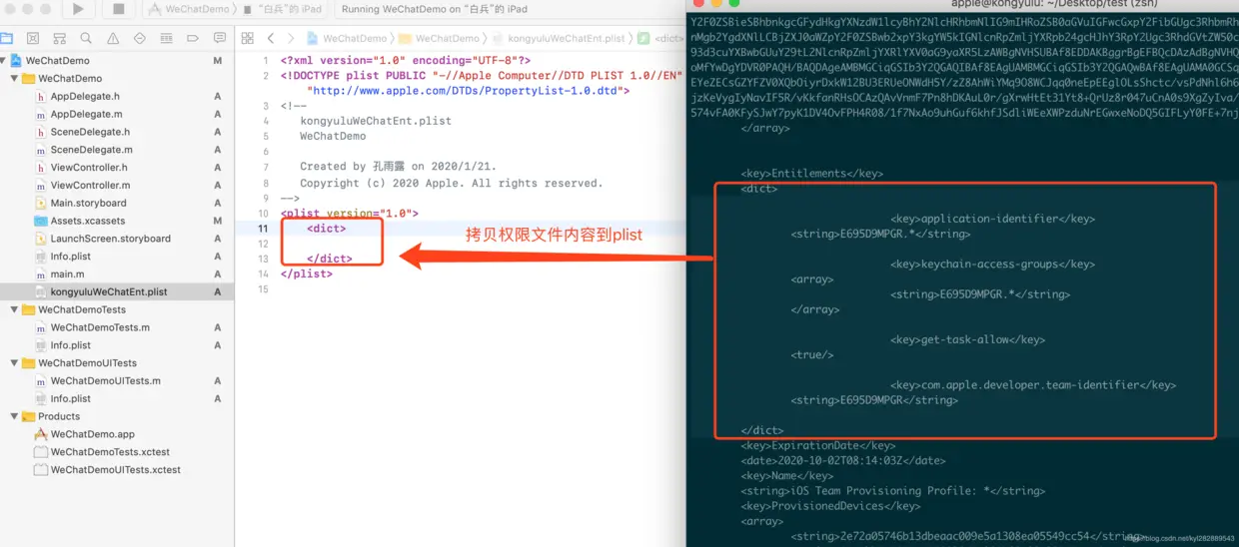The width and height of the screenshot is (1239, 547).
Task: Click <key>Entitlements</key> in Terminal window
Action: 812,174
